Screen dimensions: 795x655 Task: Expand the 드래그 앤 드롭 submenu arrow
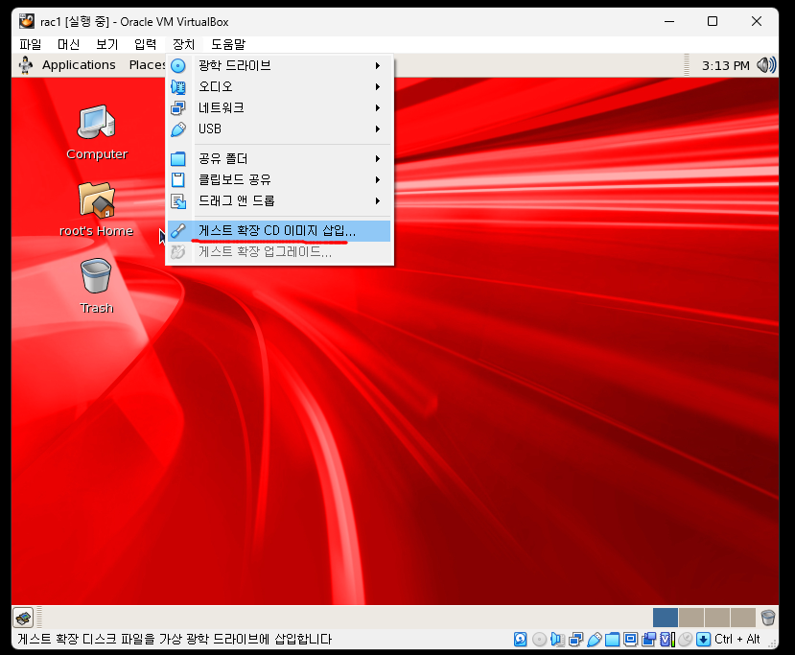point(378,201)
